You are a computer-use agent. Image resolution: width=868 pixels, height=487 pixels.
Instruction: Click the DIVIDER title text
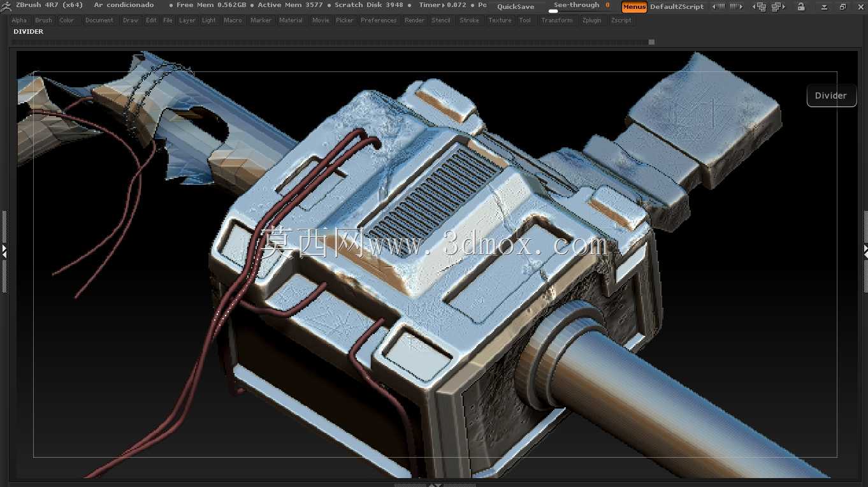coord(29,32)
